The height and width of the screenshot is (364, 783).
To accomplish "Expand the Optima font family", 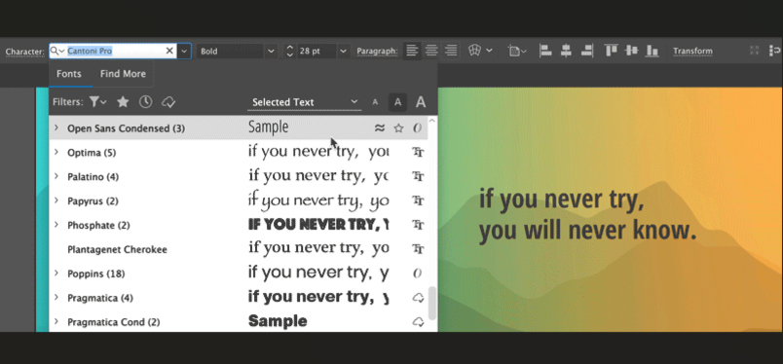I will [x=56, y=152].
